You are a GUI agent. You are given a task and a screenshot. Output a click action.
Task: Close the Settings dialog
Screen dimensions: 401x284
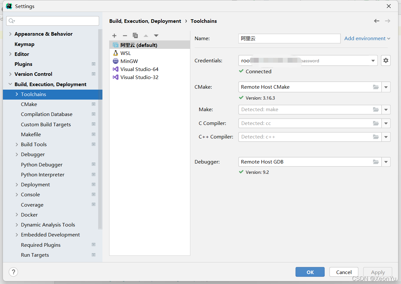click(389, 6)
